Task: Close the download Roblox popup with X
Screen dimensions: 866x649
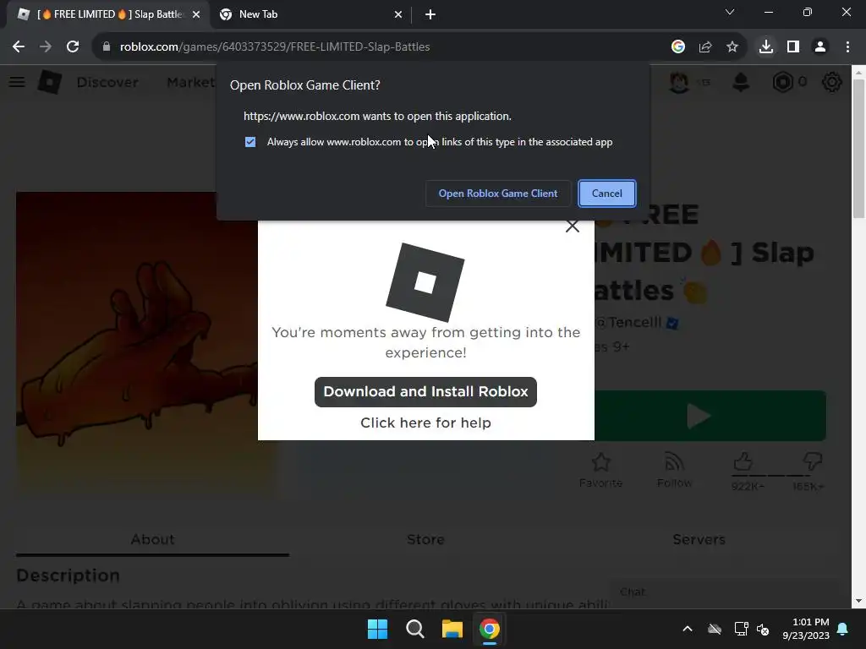Action: tap(573, 226)
